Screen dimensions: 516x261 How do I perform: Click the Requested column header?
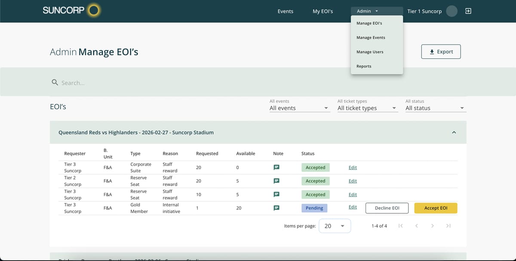207,154
